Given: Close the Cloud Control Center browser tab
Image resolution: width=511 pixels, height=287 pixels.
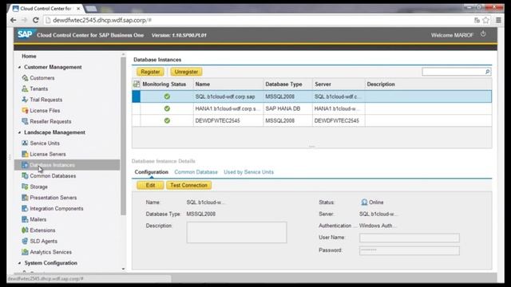Looking at the screenshot, I should (x=78, y=9).
